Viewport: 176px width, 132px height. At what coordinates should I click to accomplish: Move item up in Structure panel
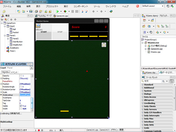coord(11,20)
